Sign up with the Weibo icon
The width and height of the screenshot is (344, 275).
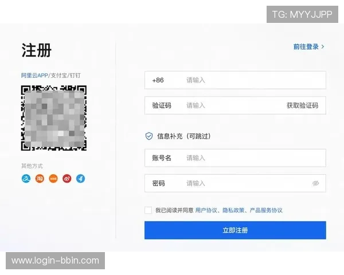point(67,179)
